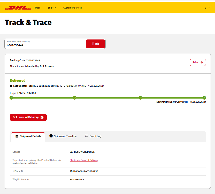Open Customer Service in the header
Viewport: 215px width, 194px height.
[x=72, y=8]
